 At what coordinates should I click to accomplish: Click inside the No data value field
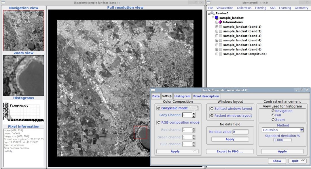point(240,132)
